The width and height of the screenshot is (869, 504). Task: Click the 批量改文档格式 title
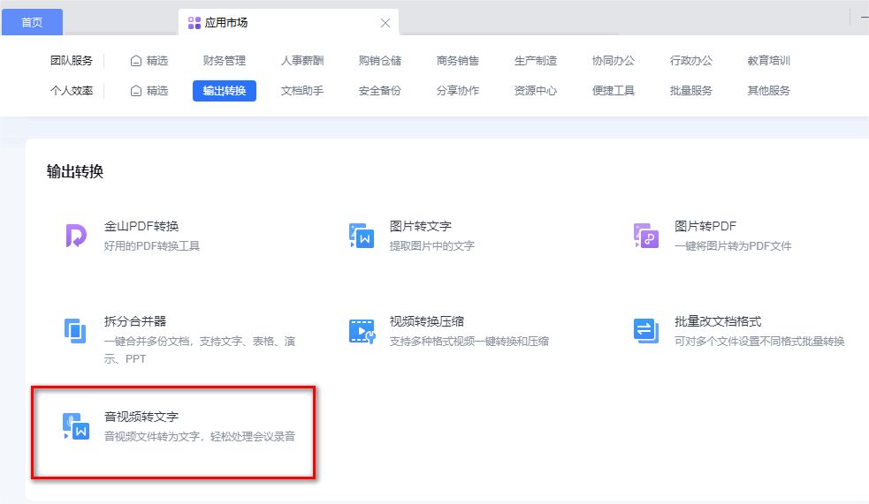[x=718, y=321]
